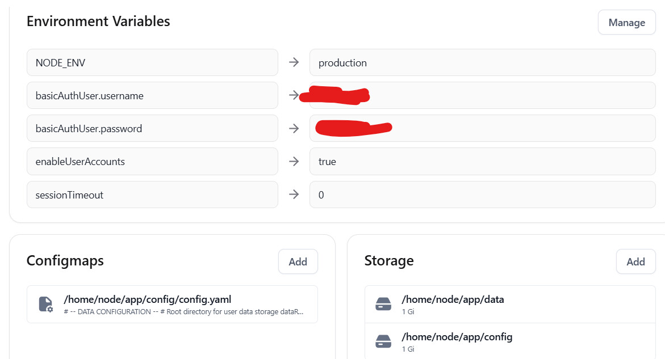Click the arrow next to sessionTimeout
The width and height of the screenshot is (665, 359).
click(294, 195)
